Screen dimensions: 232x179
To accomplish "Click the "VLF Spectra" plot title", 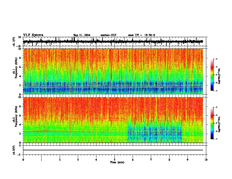I will [x=33, y=35].
